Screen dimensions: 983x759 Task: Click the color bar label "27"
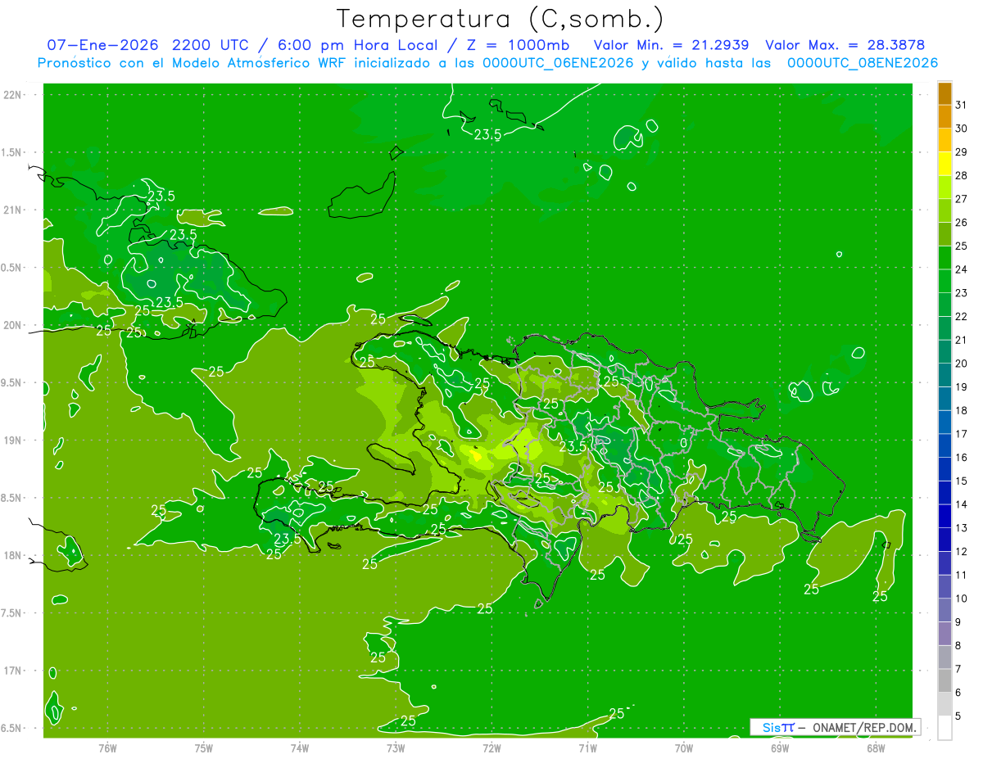(962, 199)
